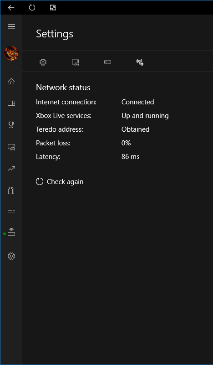213x365 pixels.
Task: Open My games from the sidebar
Action: pyautogui.click(x=11, y=103)
